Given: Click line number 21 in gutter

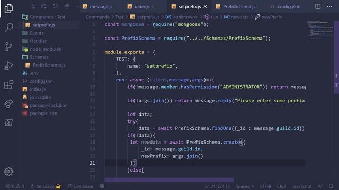Looking at the screenshot, I should pyautogui.click(x=92, y=163).
